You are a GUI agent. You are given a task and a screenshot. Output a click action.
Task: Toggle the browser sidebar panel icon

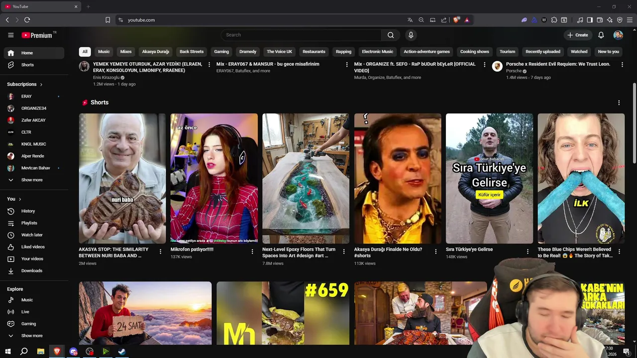[590, 20]
